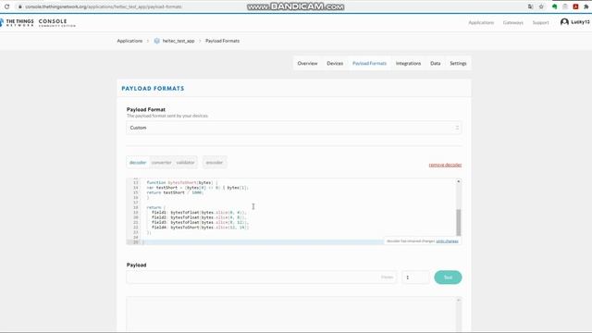Switch to the Devices tab
This screenshot has height=333, width=592.
point(335,64)
